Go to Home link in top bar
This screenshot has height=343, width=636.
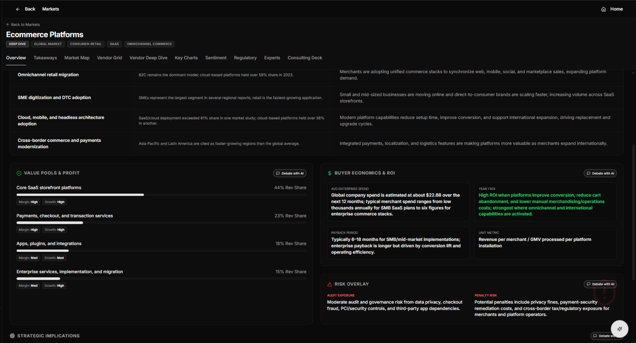click(616, 9)
